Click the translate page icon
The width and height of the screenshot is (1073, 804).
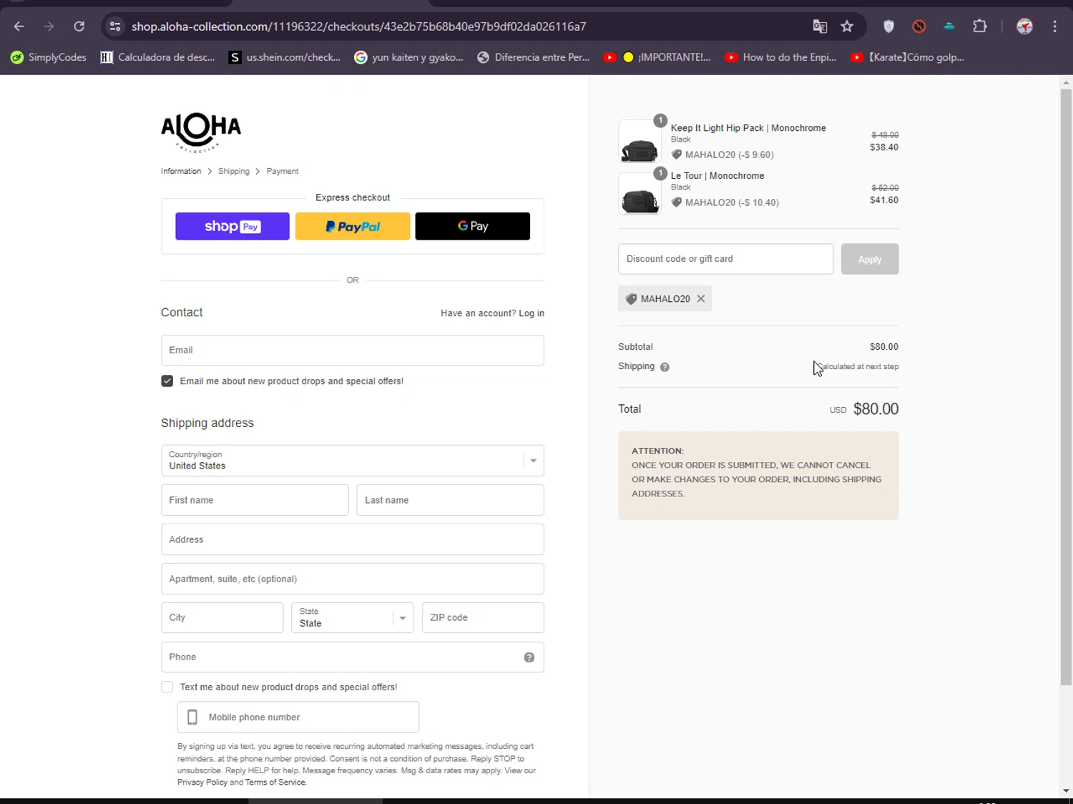(x=820, y=26)
